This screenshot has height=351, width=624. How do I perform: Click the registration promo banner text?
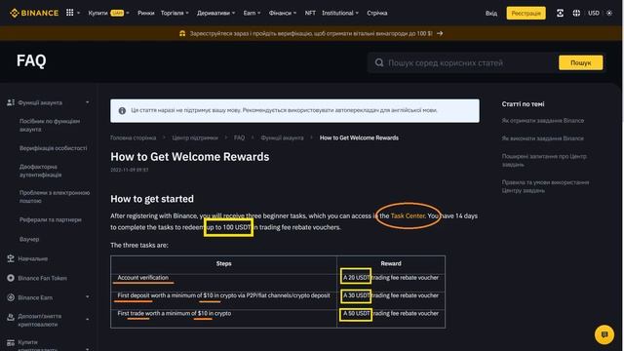pos(311,33)
